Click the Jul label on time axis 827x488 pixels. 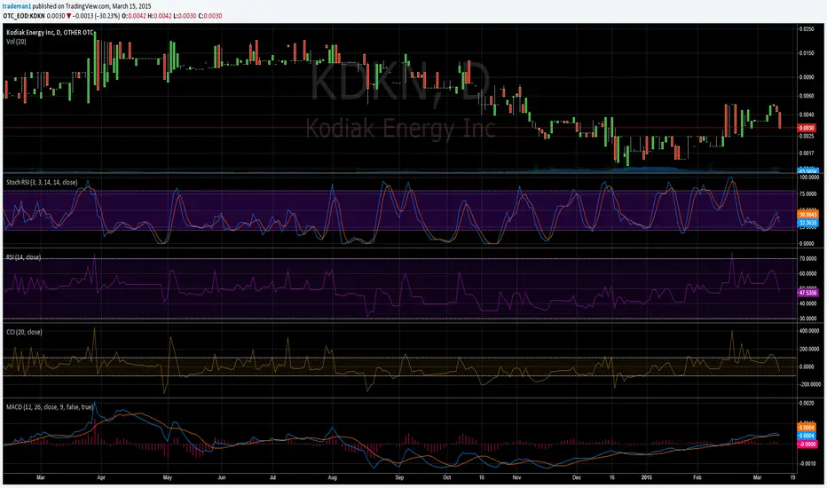272,477
